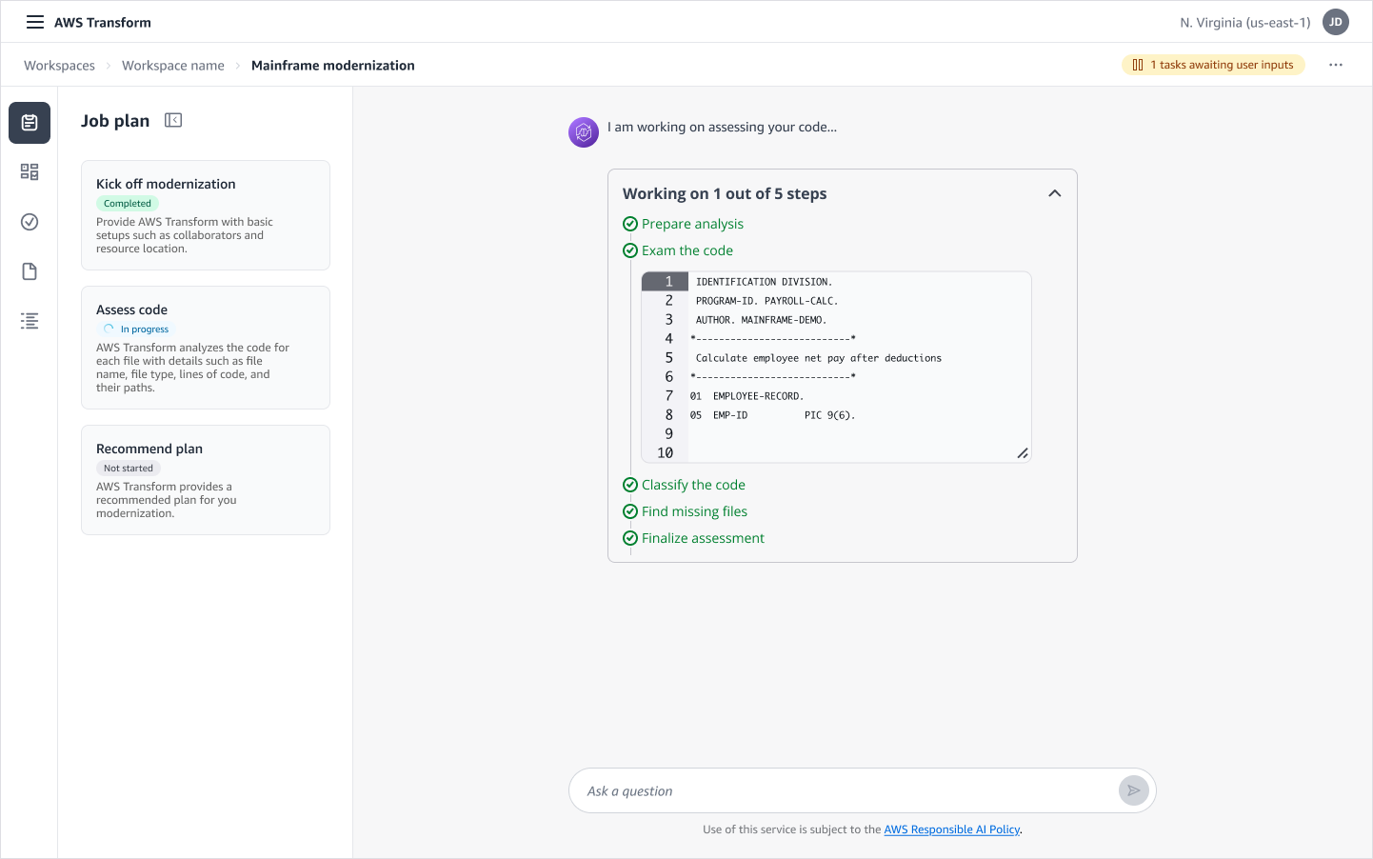The image size is (1373, 859).
Task: Go to the Workspaces breadcrumb
Action: pos(59,66)
